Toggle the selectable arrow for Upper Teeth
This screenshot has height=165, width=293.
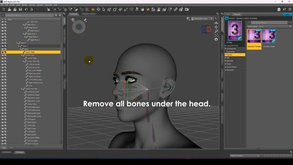pos(5,52)
